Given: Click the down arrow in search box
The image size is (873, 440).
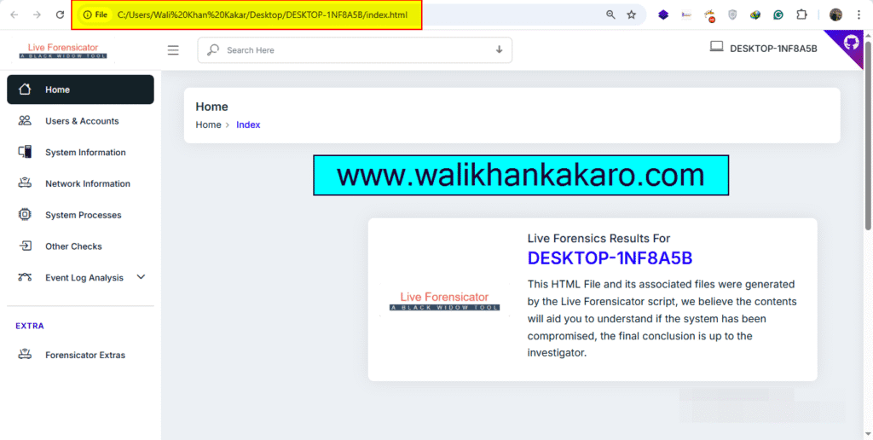Looking at the screenshot, I should (x=499, y=50).
